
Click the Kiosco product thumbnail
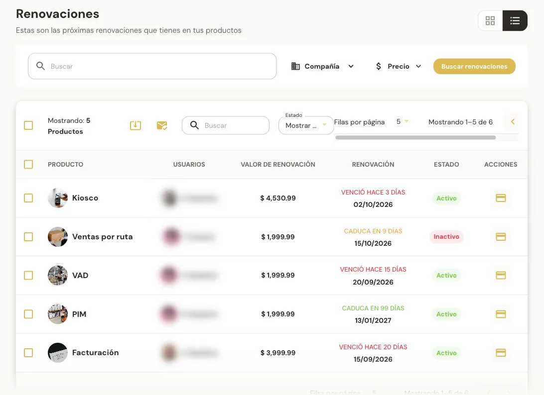point(58,198)
